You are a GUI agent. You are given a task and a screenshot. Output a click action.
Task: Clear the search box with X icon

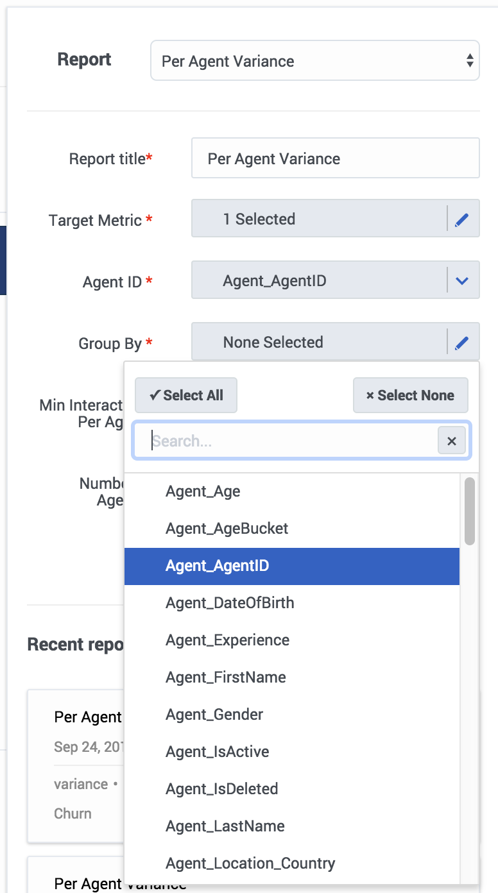452,441
